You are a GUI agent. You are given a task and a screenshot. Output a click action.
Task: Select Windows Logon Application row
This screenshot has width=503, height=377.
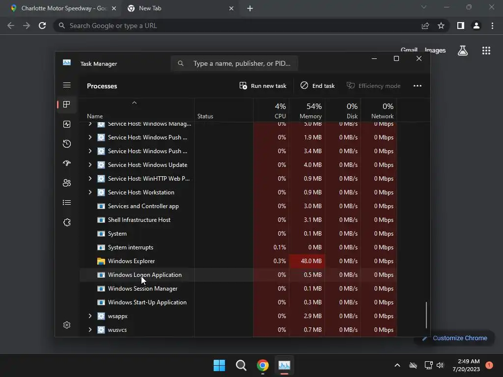(x=238, y=275)
